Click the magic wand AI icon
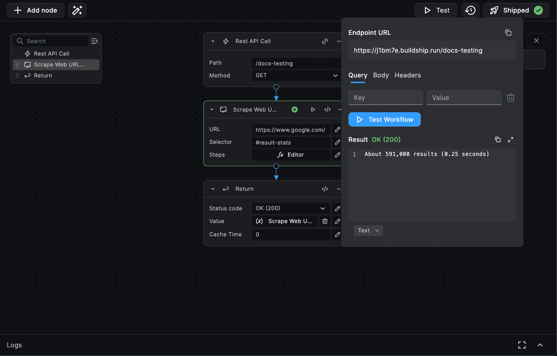 (77, 10)
